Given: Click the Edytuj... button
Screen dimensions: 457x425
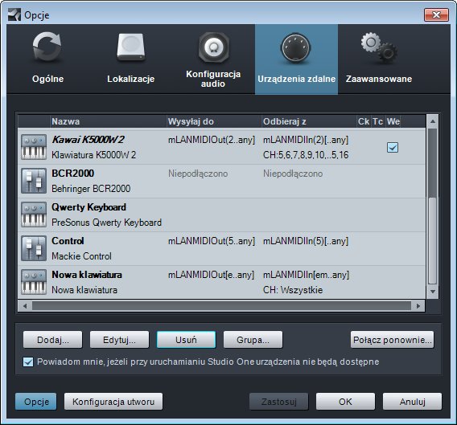Looking at the screenshot, I should (120, 340).
